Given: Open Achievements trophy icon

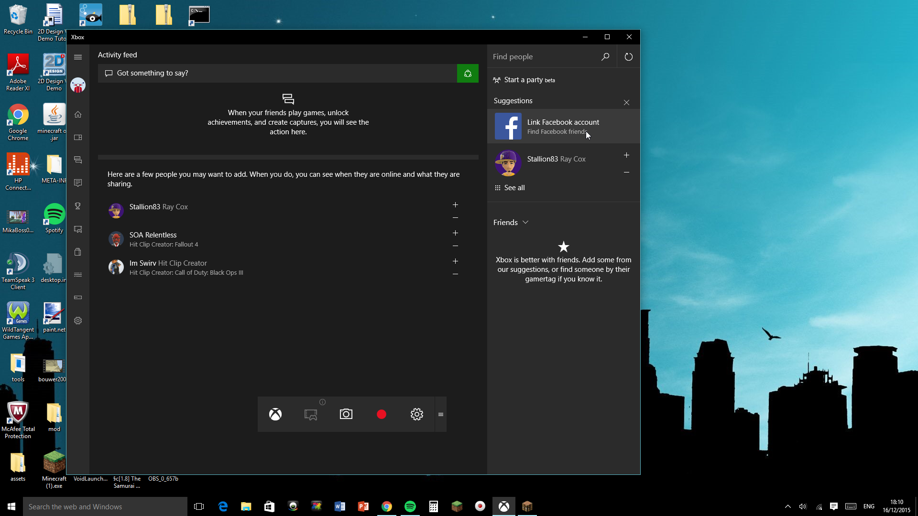Looking at the screenshot, I should tap(78, 206).
